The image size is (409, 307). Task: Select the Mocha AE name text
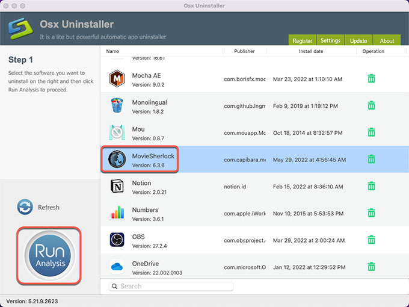coord(146,75)
